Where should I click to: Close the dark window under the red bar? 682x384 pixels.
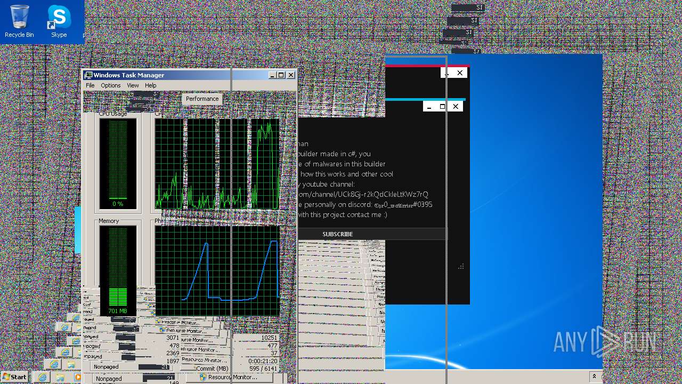460,73
